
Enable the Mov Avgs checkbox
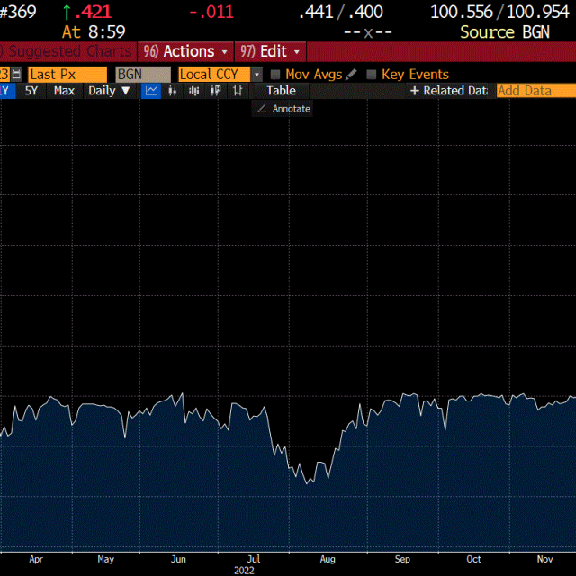[276, 75]
